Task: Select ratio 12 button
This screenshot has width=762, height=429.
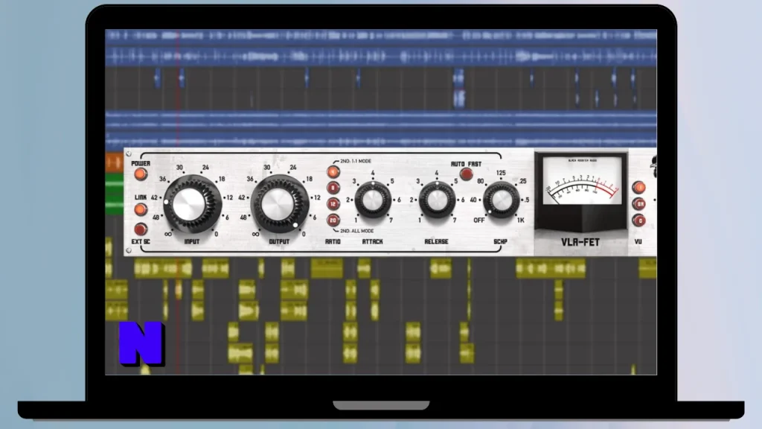Action: (x=333, y=204)
